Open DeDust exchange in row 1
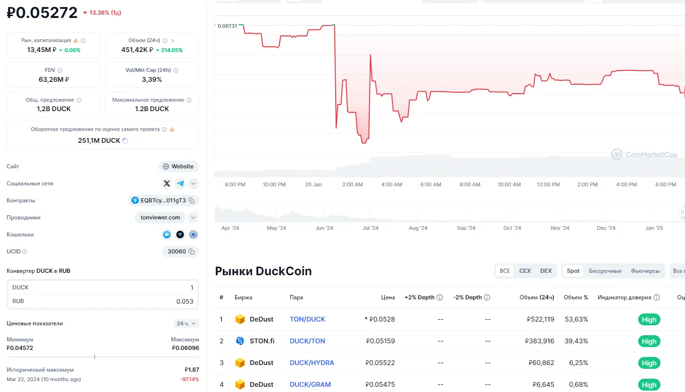This screenshot has width=685, height=392. click(261, 319)
